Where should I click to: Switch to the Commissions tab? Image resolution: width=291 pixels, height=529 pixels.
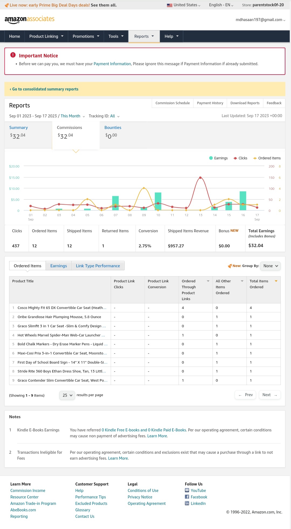click(x=76, y=135)
